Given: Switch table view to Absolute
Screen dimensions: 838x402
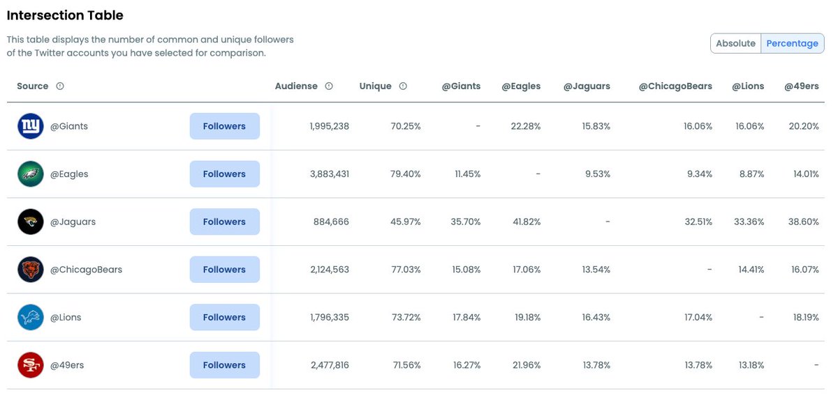Looking at the screenshot, I should click(735, 43).
